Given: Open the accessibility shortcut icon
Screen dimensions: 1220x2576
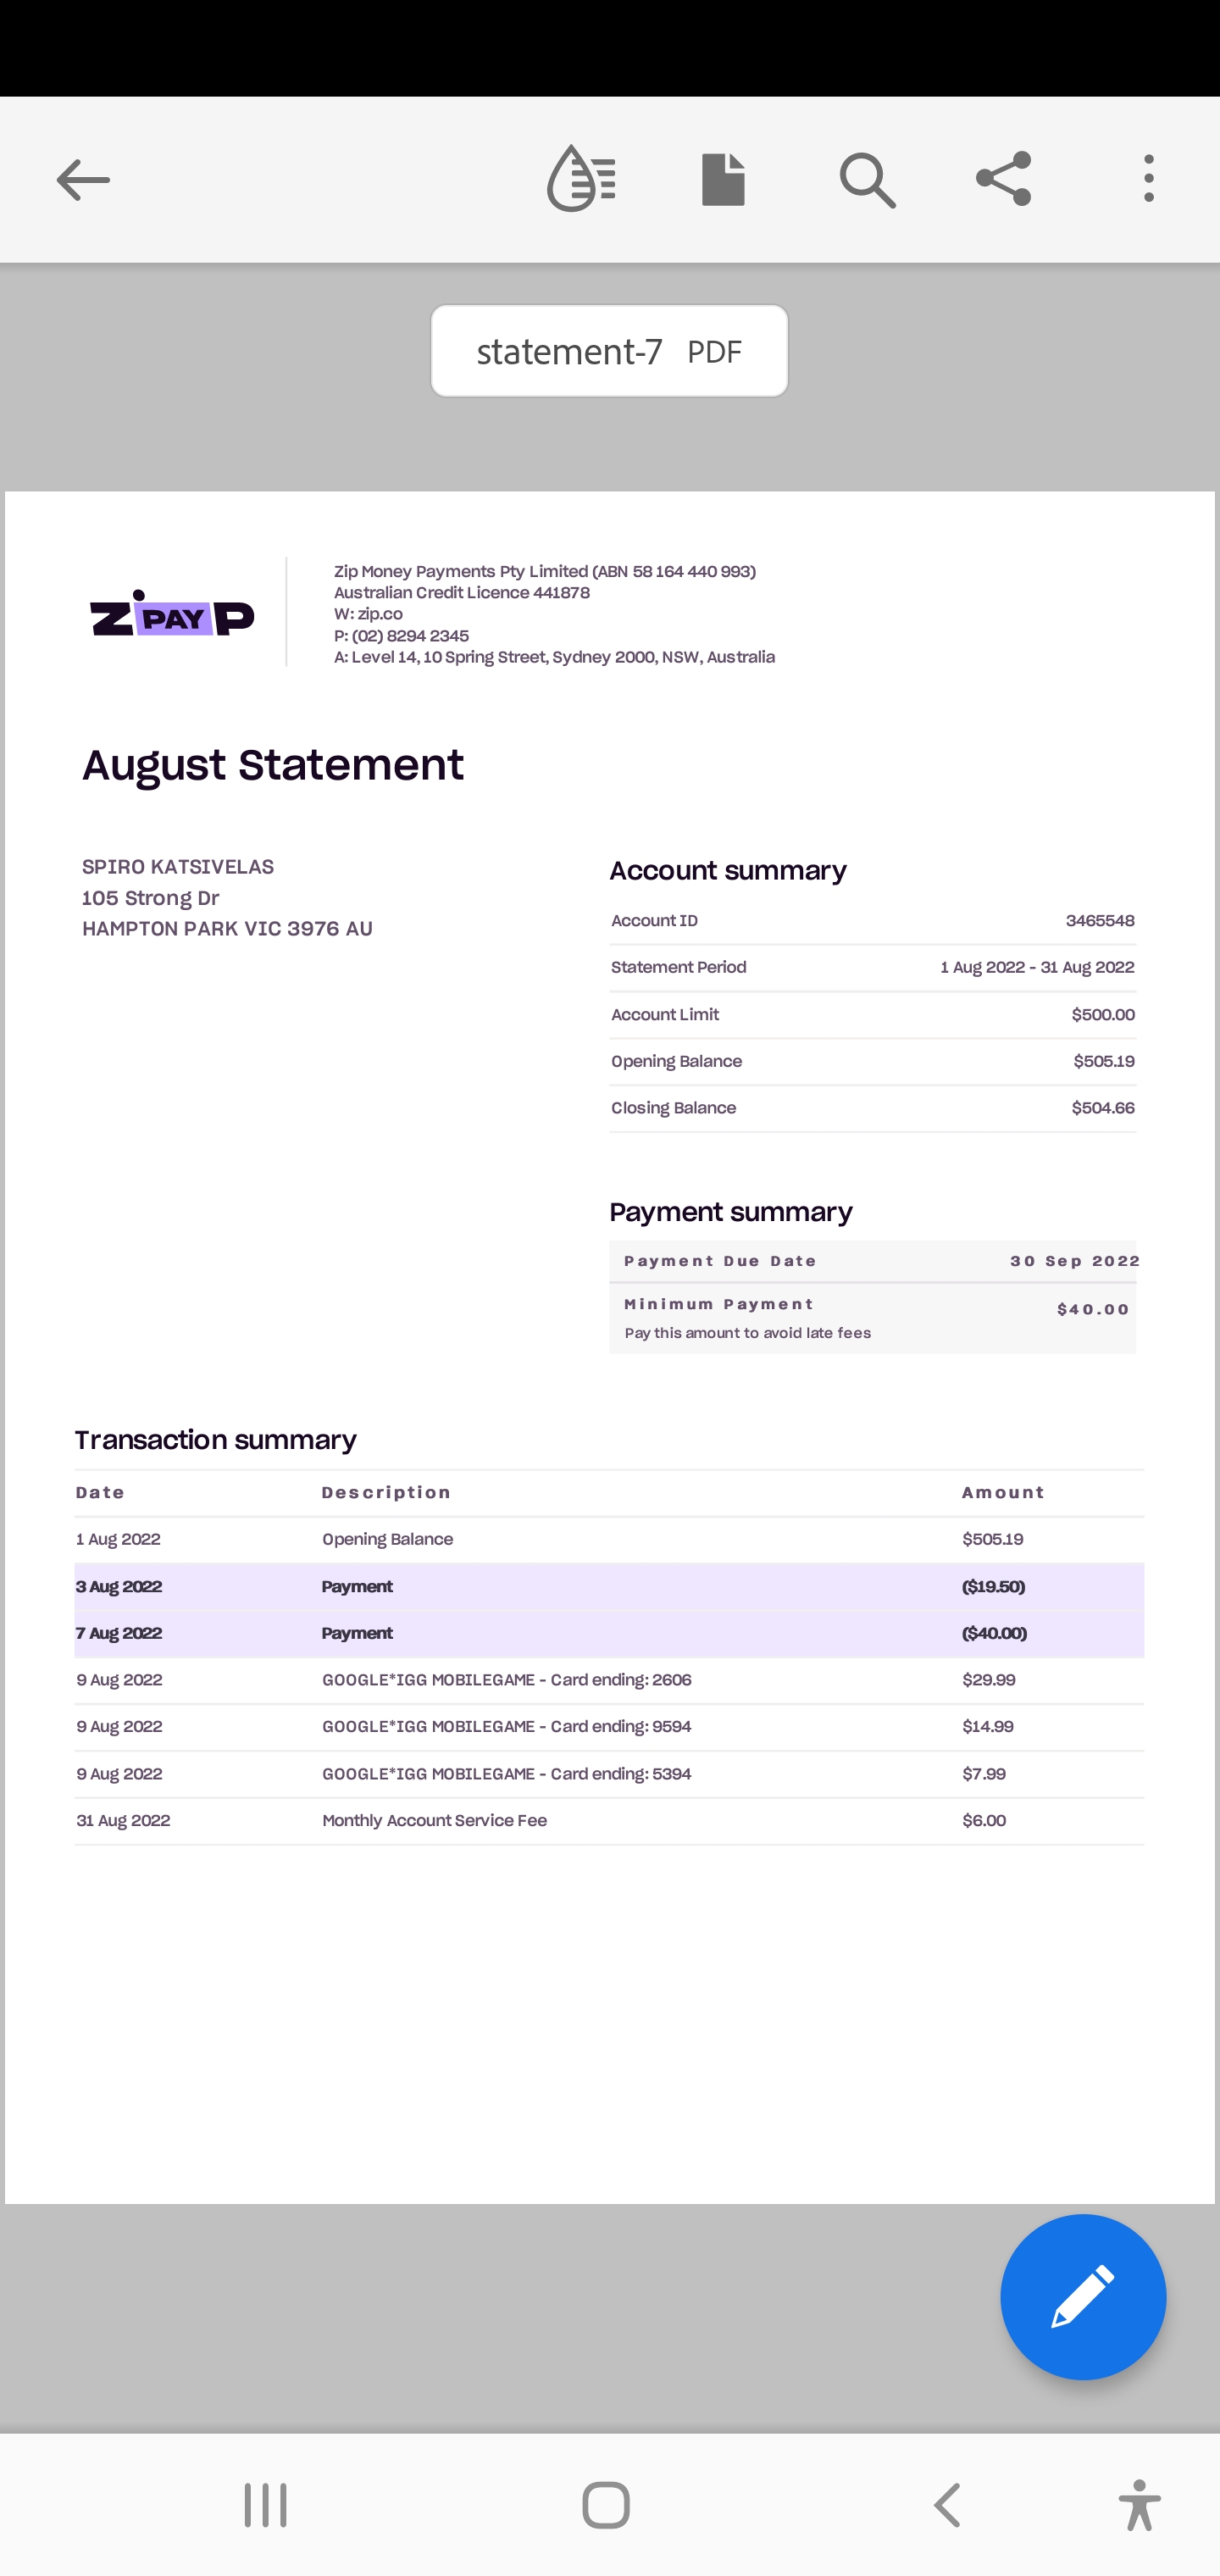Looking at the screenshot, I should (1138, 2505).
